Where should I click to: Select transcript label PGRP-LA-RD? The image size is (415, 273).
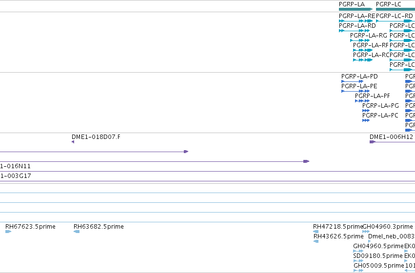click(357, 26)
